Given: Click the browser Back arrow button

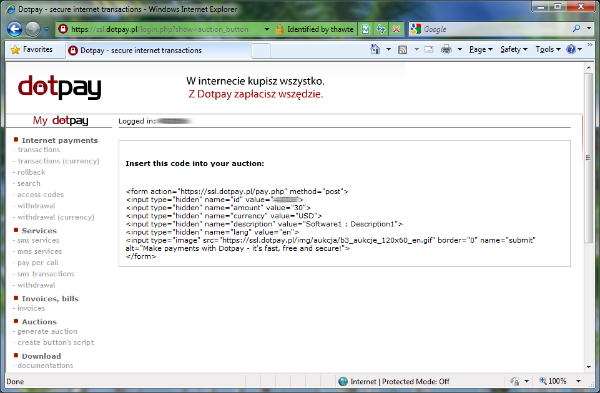Looking at the screenshot, I should pos(14,29).
